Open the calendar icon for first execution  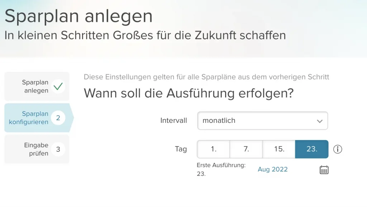pos(324,170)
